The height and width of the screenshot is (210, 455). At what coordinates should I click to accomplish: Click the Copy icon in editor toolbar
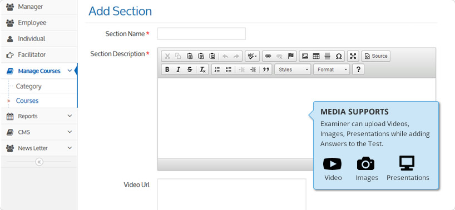178,56
